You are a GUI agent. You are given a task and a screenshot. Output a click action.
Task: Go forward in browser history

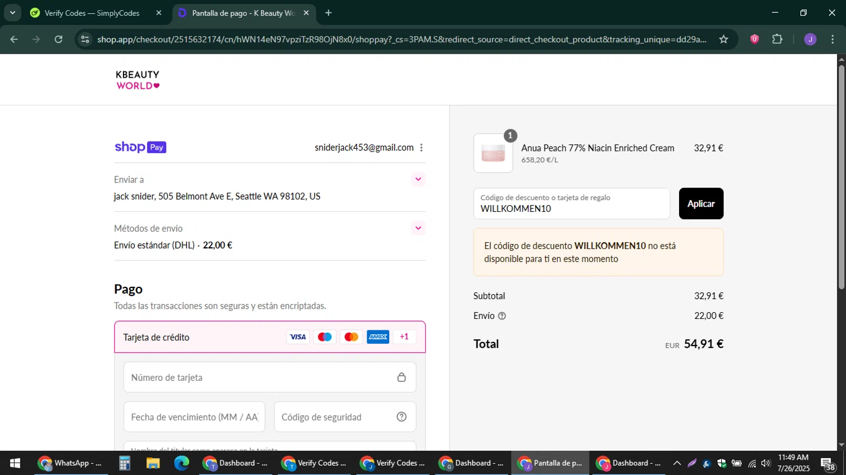tap(36, 39)
